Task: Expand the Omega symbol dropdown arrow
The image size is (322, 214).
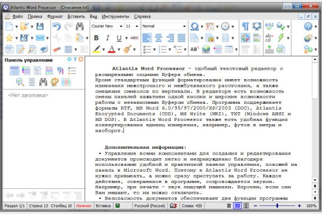Action: 202,27
